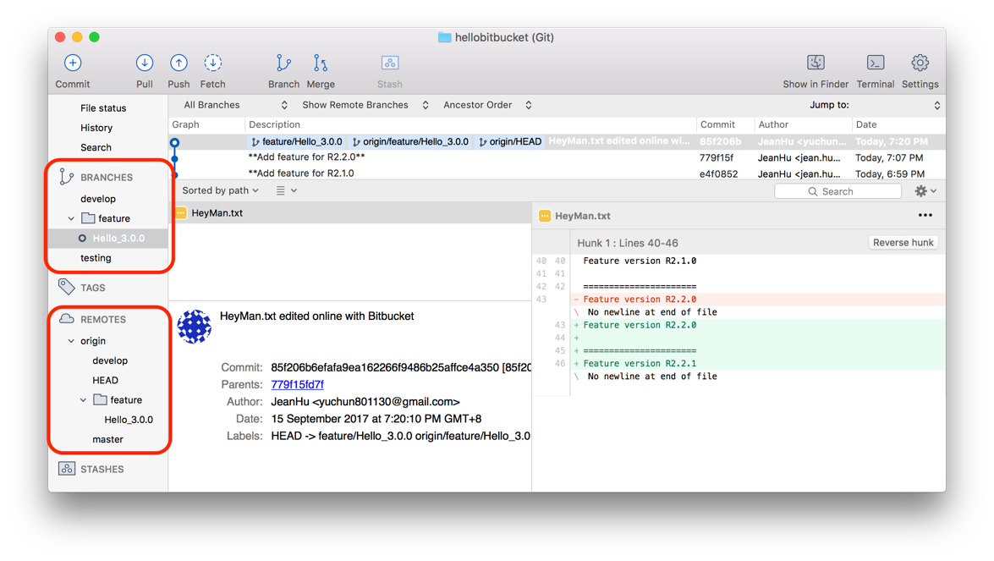The width and height of the screenshot is (994, 561).
Task: Select the origin develop remote branch
Action: pos(110,360)
